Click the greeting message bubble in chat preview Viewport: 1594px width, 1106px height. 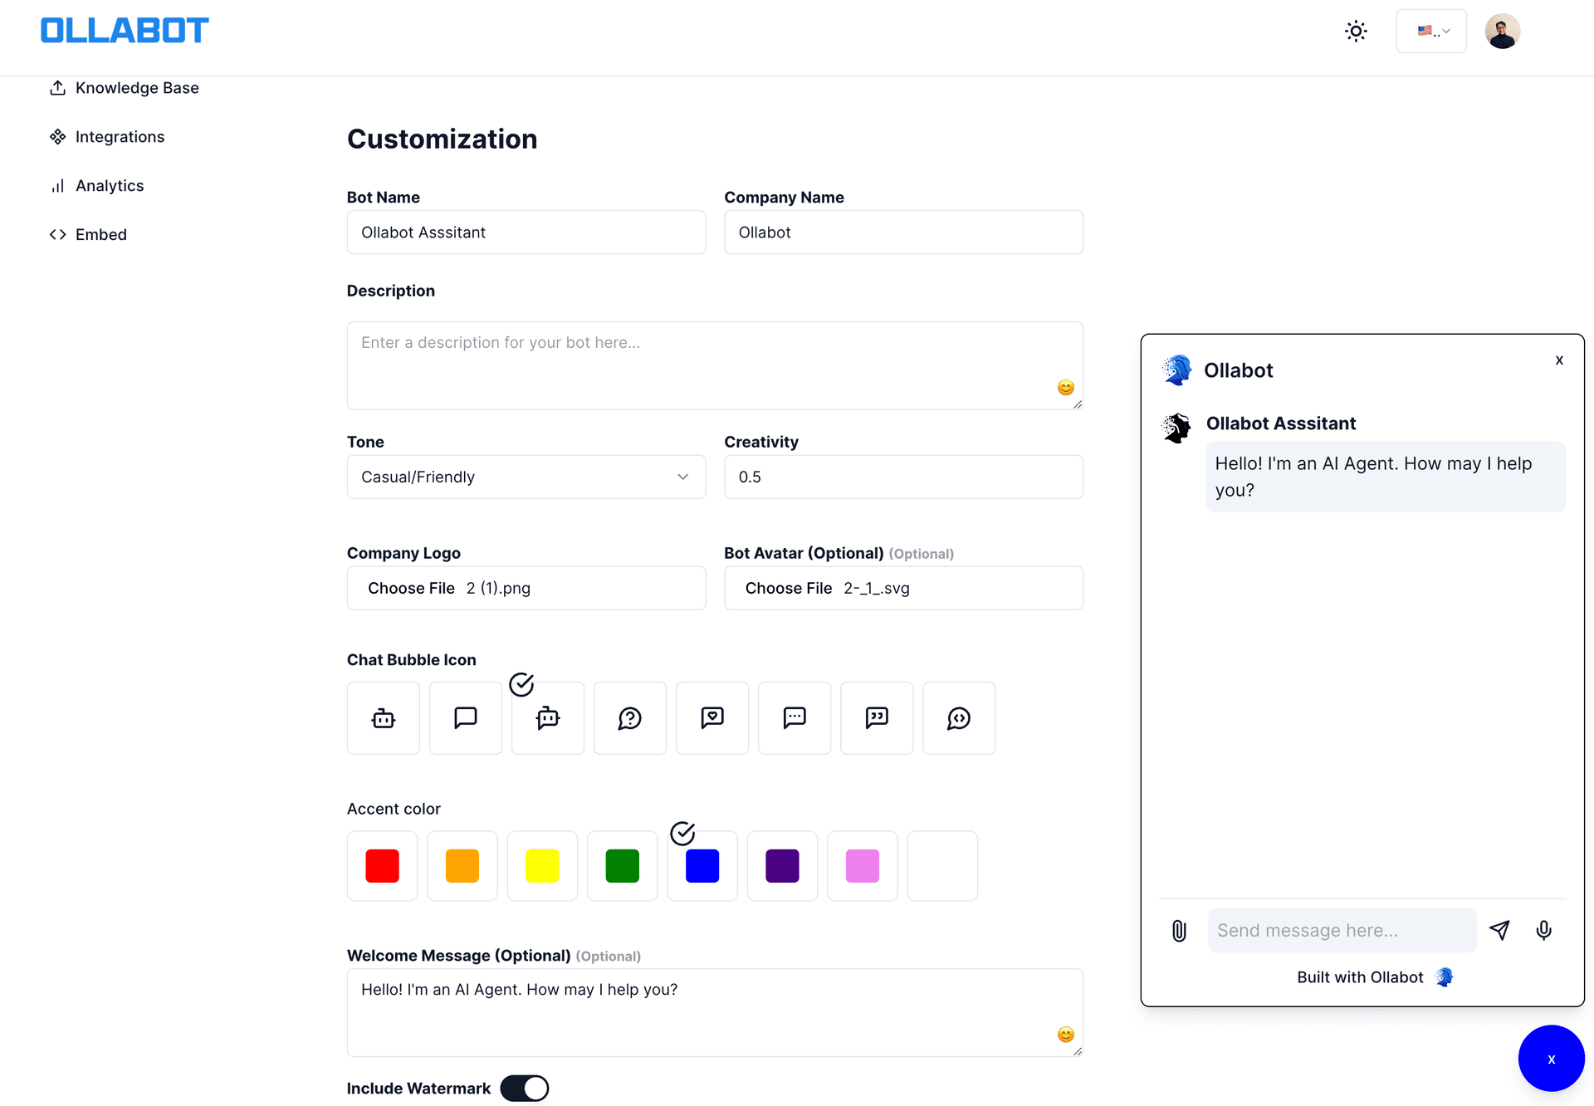click(x=1386, y=477)
